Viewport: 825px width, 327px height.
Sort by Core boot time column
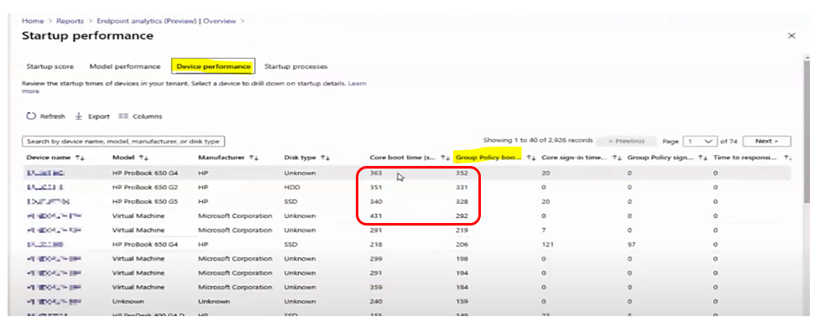coord(410,157)
